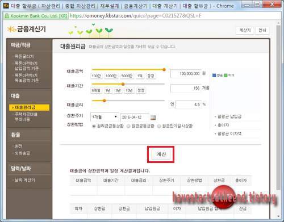Viewport: 284px width, 222px height.
Task: Click the 상환일 column header
Action: pos(99,208)
